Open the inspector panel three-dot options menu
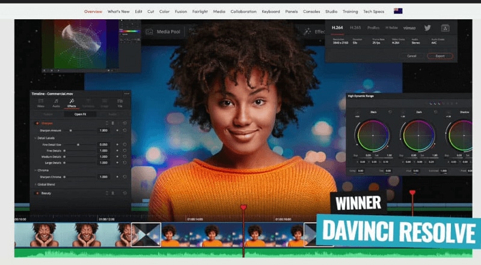The height and width of the screenshot is (265, 481). pyautogui.click(x=126, y=94)
